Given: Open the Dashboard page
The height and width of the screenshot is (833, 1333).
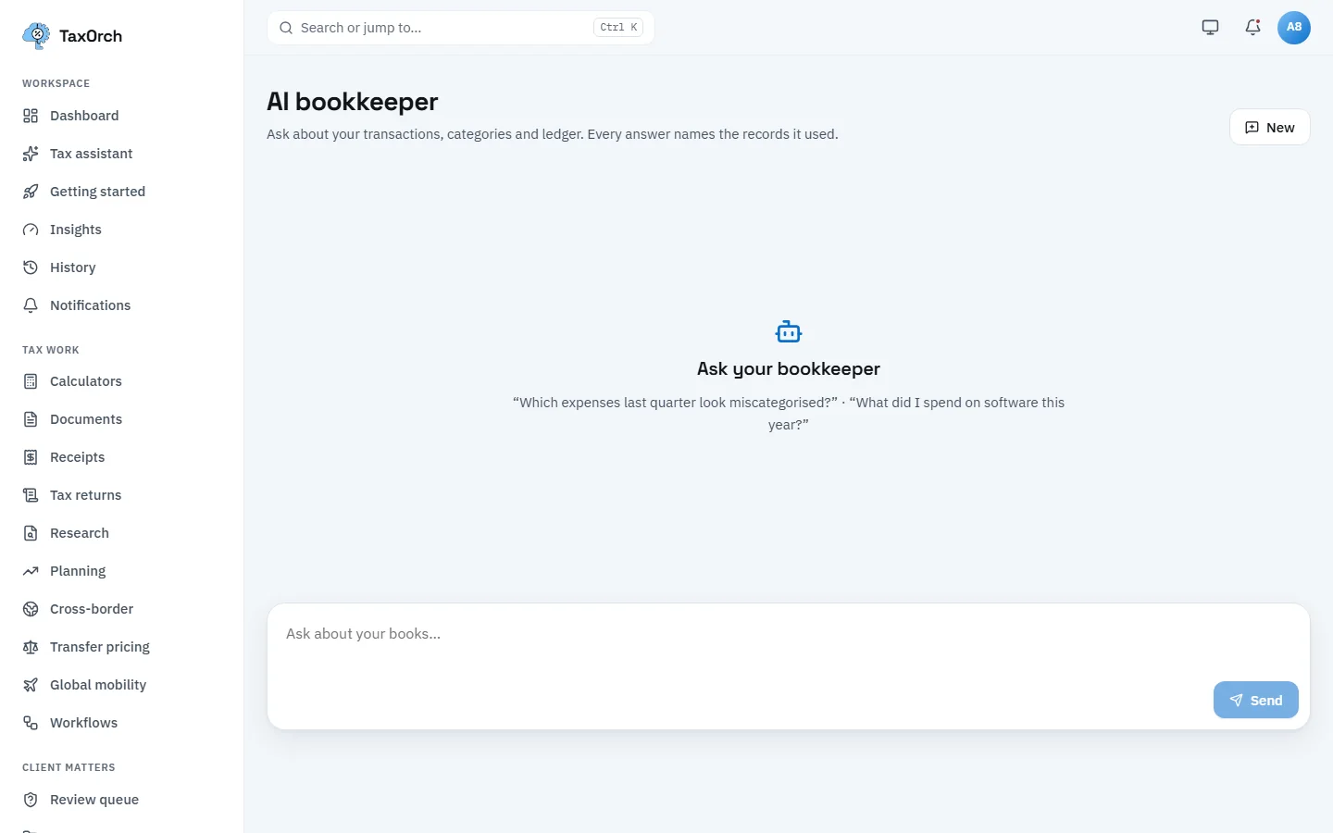Looking at the screenshot, I should click(121, 116).
